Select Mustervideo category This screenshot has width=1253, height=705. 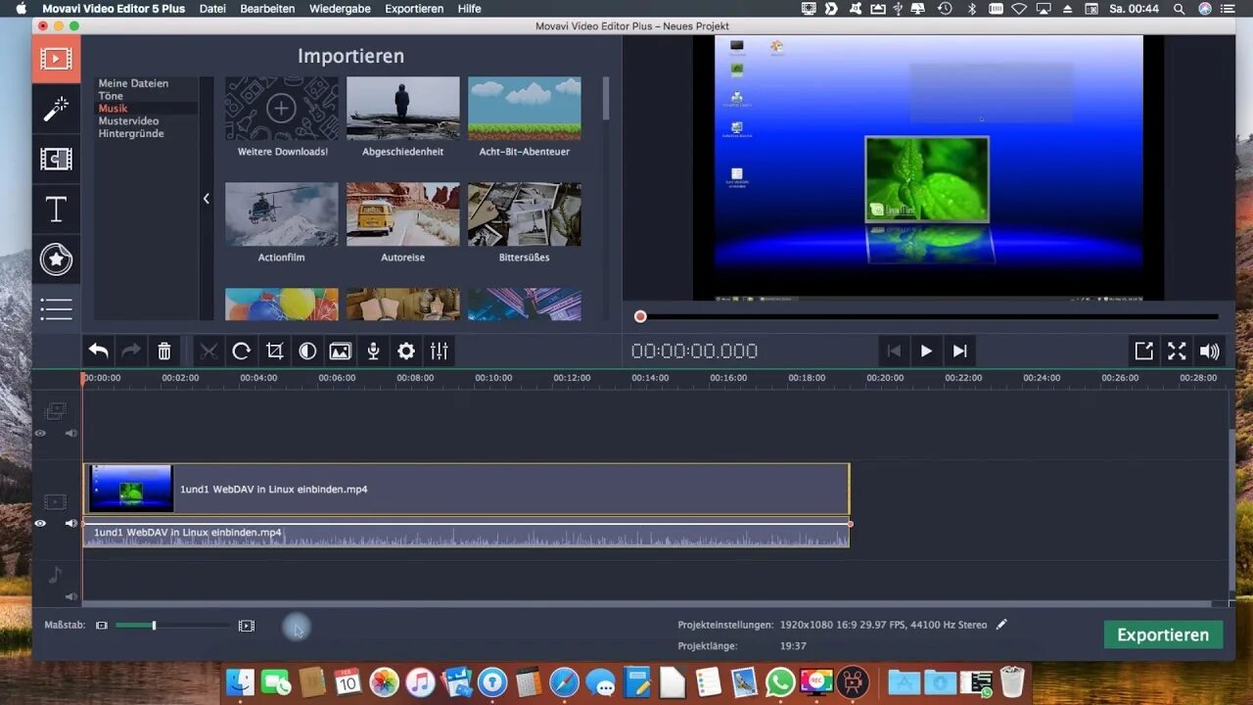click(x=128, y=121)
